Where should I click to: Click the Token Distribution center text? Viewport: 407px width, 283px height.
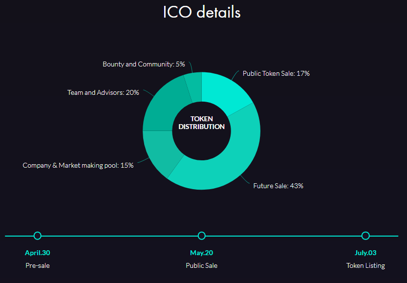coord(202,123)
